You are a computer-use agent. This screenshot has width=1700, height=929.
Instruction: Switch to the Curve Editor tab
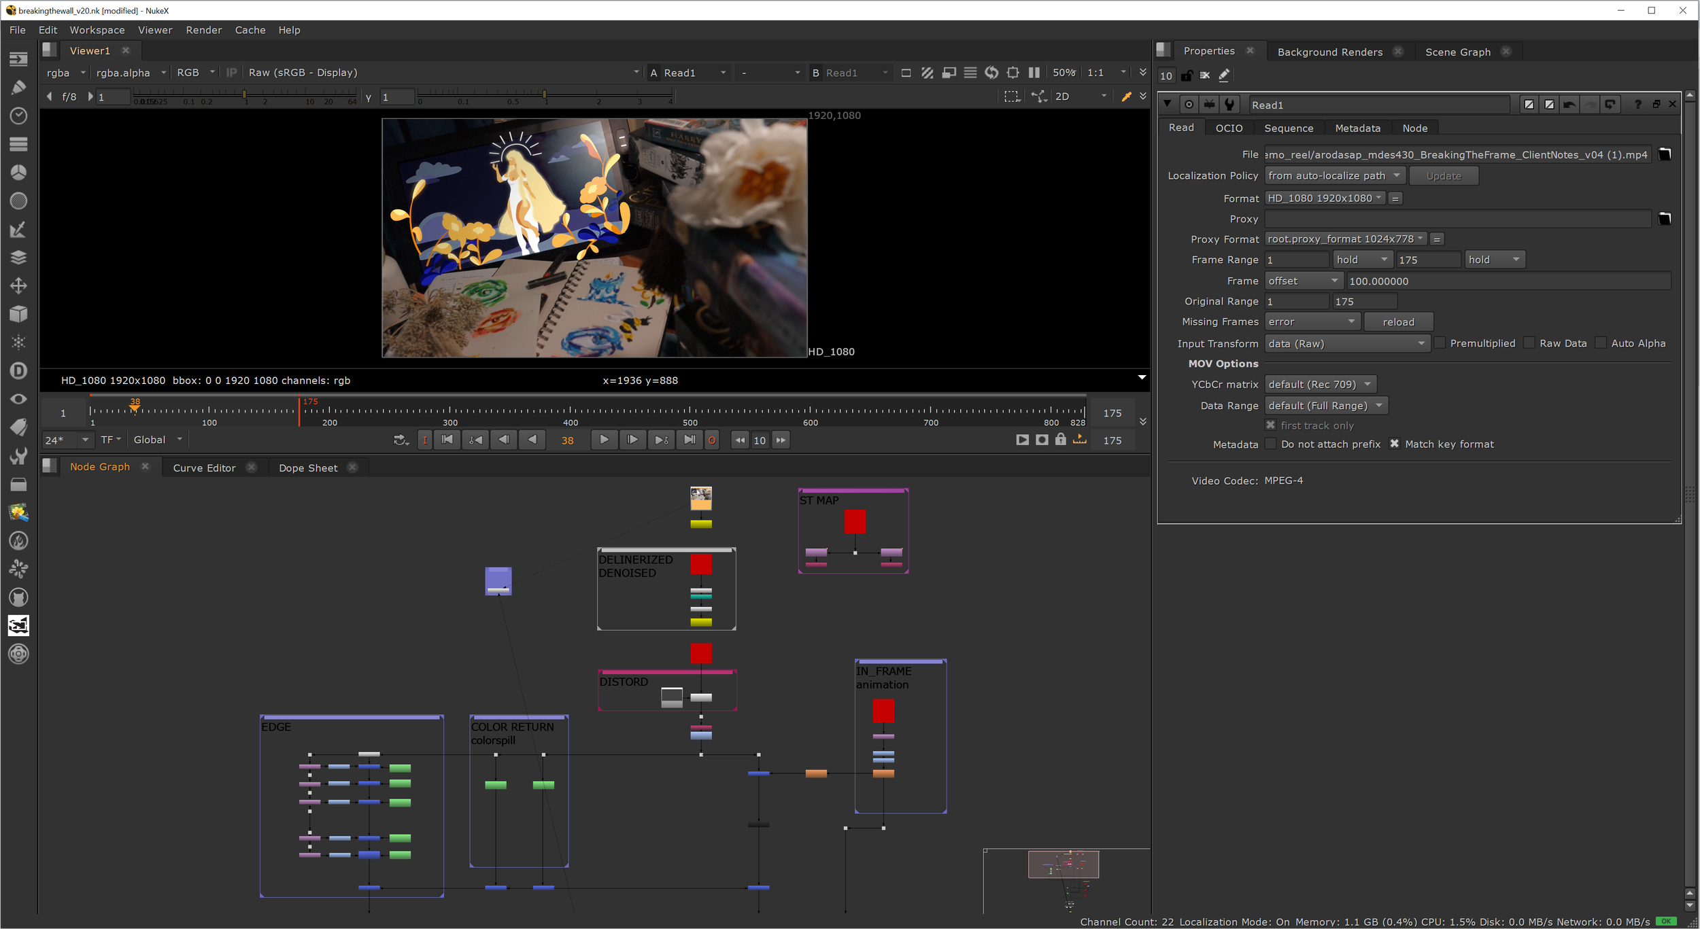click(x=204, y=468)
